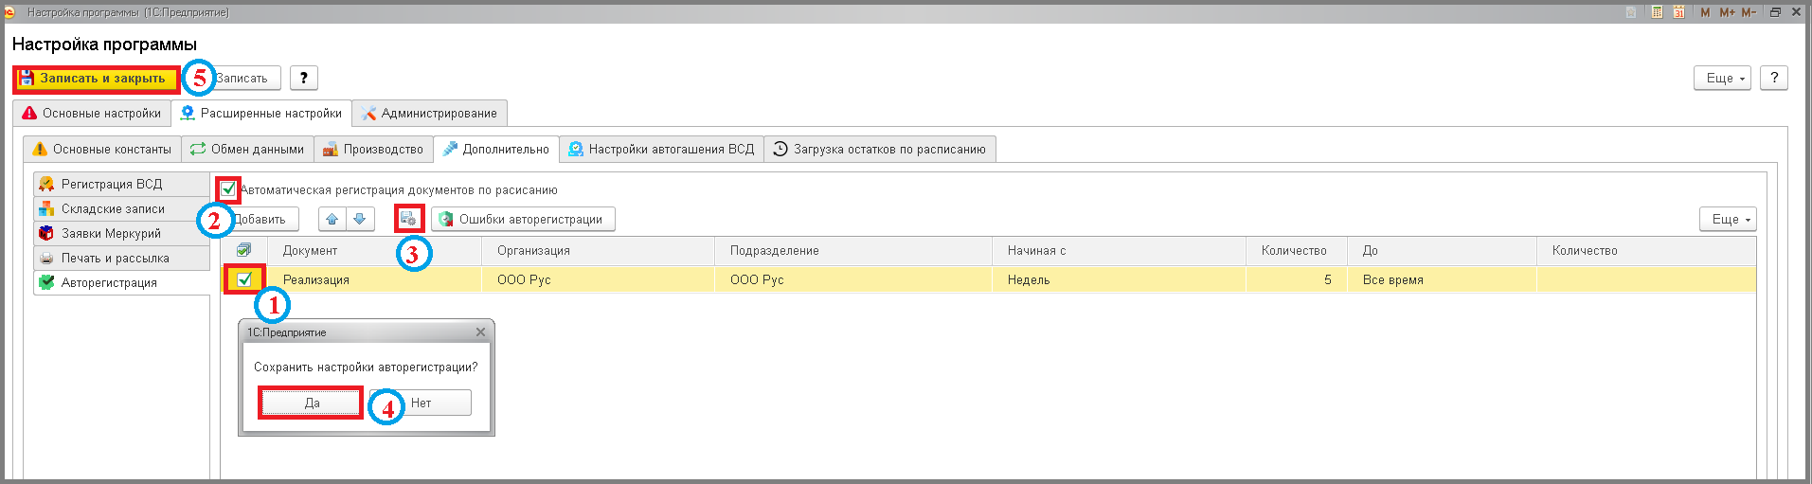Toggle 'Автоматическая регистрация документов' checkbox

click(228, 189)
